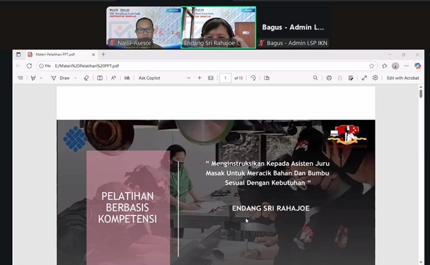Select the Eraser tool in PDF toolbar
This screenshot has height=265, width=430.
pos(86,78)
